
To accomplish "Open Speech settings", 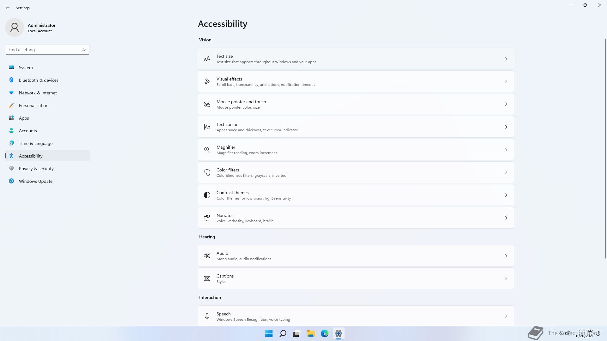I will (x=356, y=316).
